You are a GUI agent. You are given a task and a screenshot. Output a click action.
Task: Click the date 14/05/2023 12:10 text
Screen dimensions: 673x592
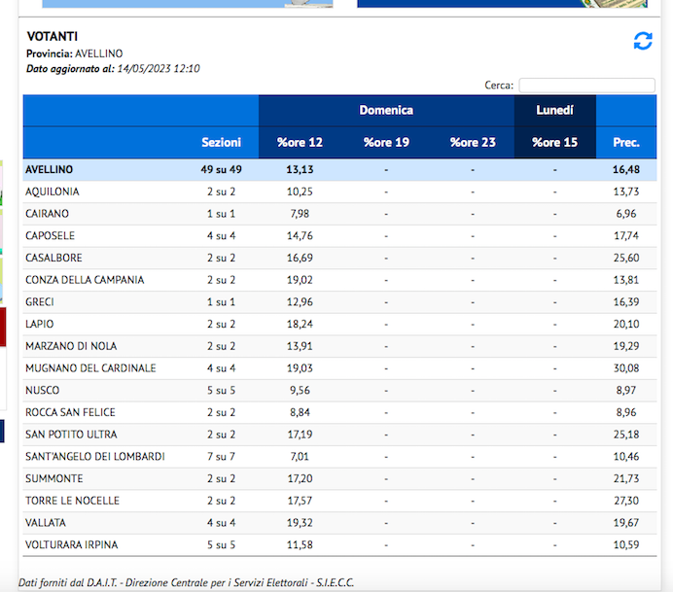(x=159, y=69)
